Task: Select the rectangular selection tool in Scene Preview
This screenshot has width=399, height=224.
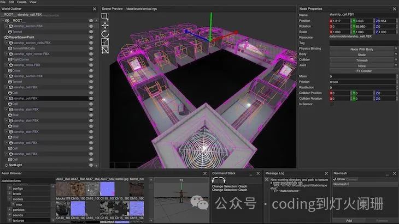Action: pos(105,16)
